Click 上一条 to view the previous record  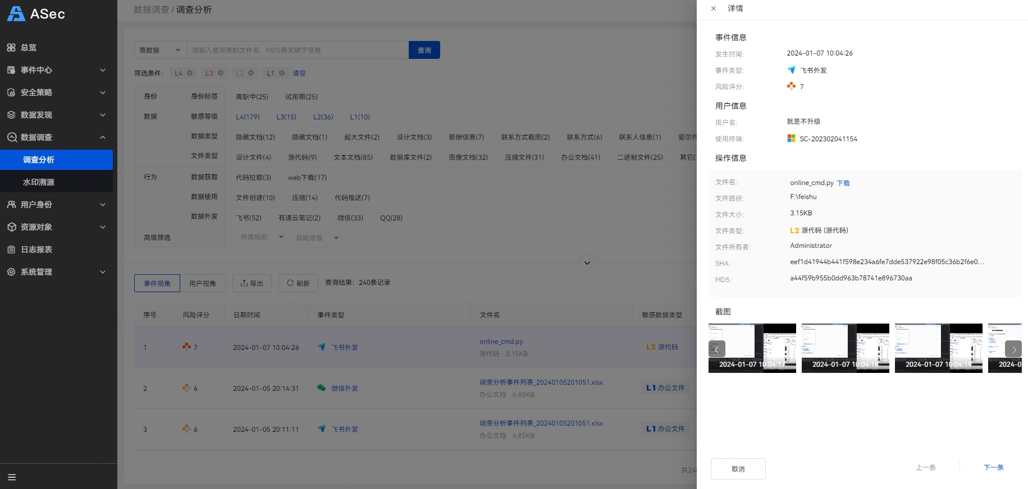pos(926,467)
